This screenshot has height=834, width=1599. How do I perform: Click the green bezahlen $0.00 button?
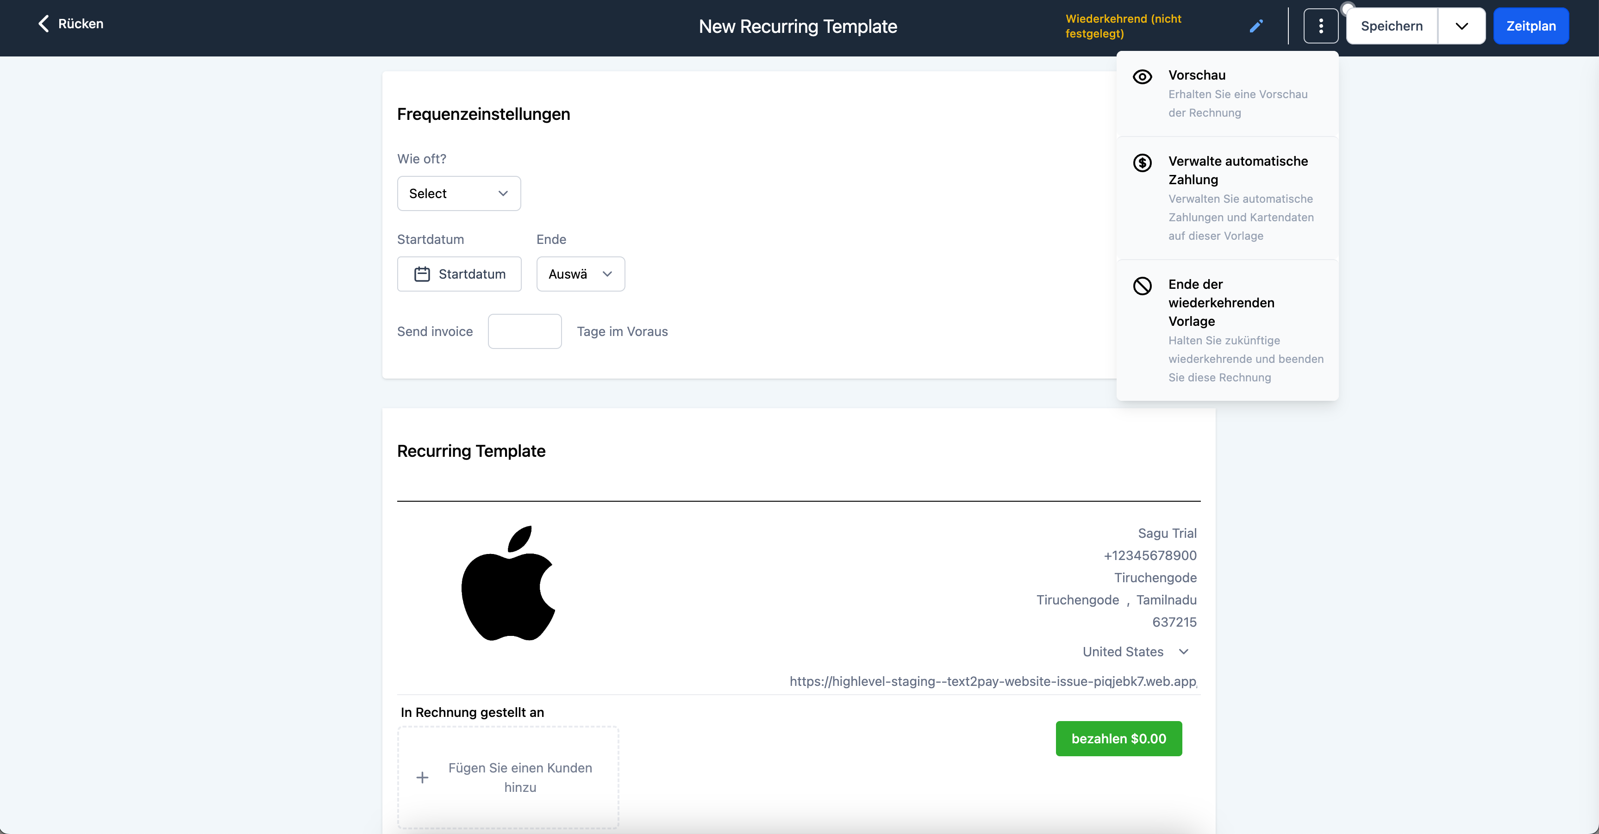tap(1118, 739)
